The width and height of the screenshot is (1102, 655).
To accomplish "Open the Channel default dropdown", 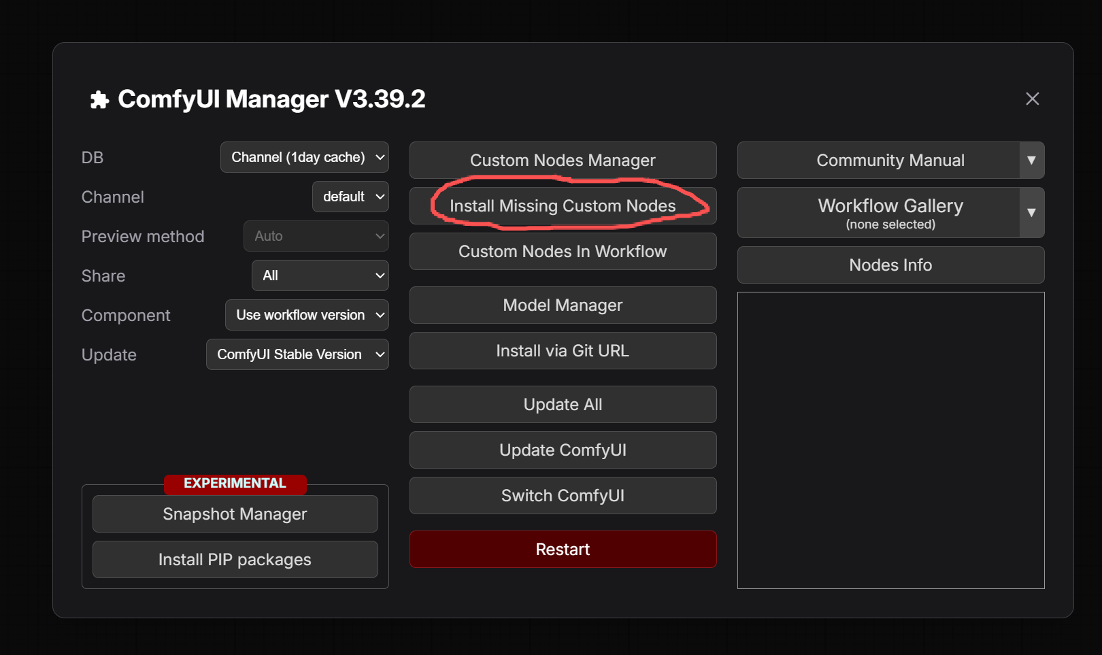I will pyautogui.click(x=350, y=197).
